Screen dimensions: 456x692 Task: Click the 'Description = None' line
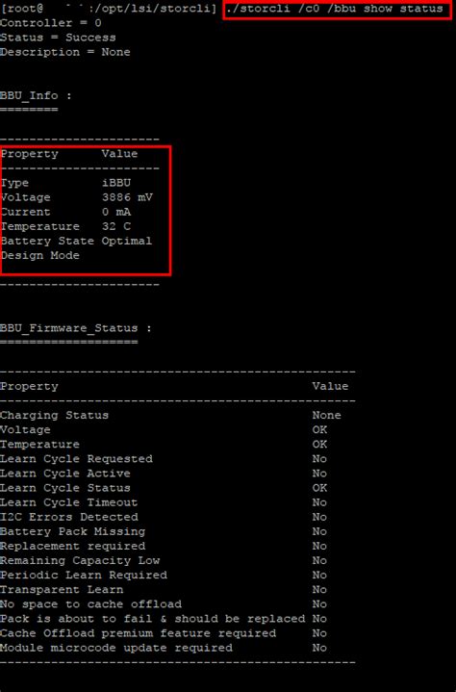coord(65,52)
